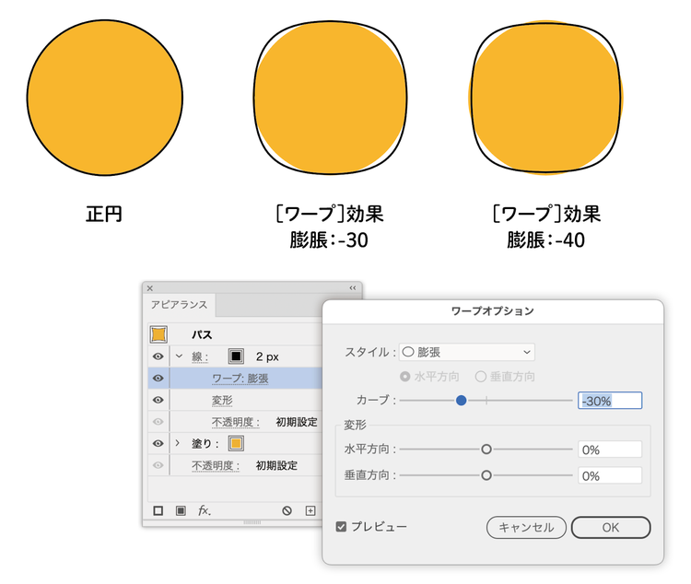Image resolution: width=691 pixels, height=584 pixels.
Task: Hide the 変形 effect row
Action: coord(158,400)
